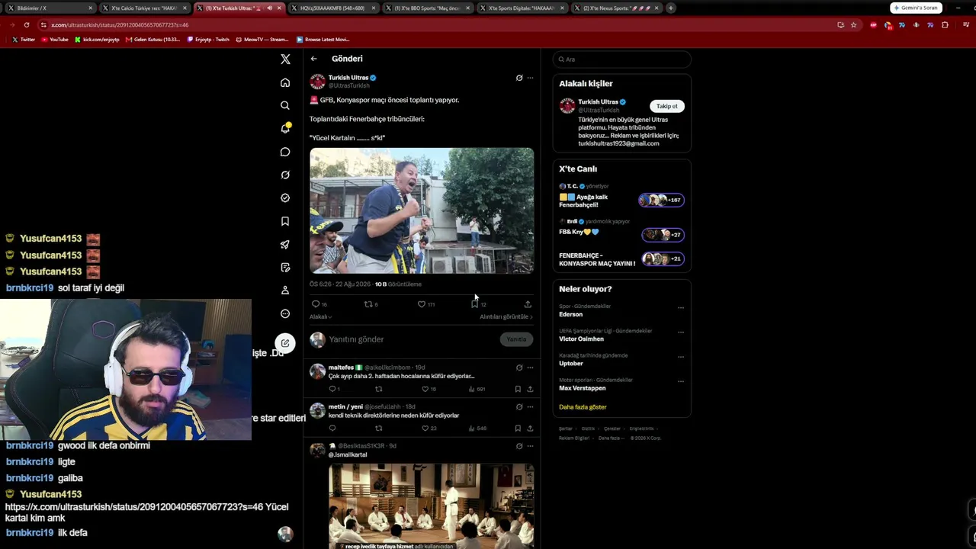This screenshot has height=549, width=976.
Task: Click the X logo in sidebar
Action: [x=285, y=59]
